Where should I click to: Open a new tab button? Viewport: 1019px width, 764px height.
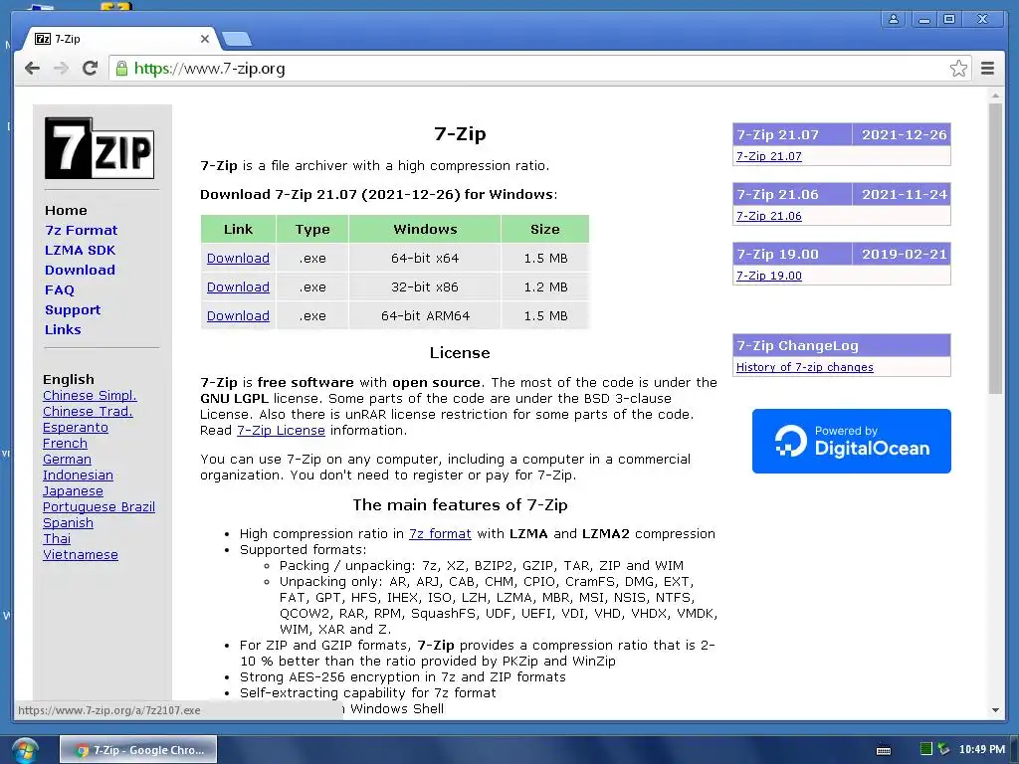tap(237, 40)
